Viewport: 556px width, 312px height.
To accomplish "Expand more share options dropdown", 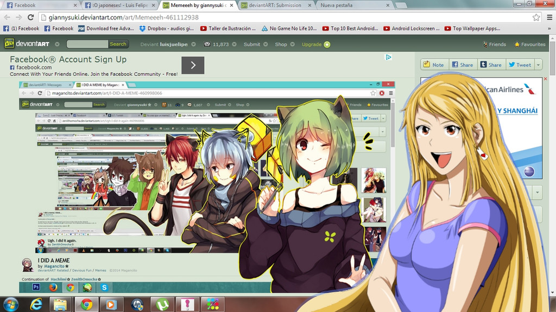I will click(538, 65).
